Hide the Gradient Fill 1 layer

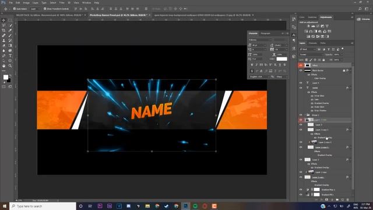point(301,194)
